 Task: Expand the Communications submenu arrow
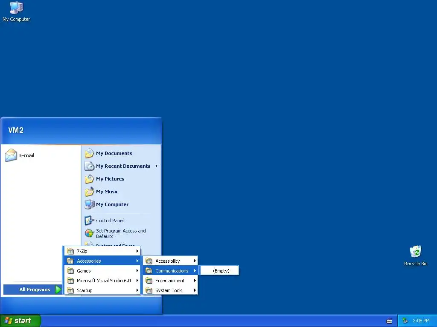[x=195, y=271]
